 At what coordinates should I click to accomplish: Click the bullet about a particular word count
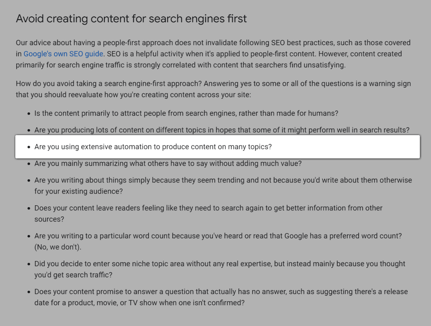click(x=217, y=236)
